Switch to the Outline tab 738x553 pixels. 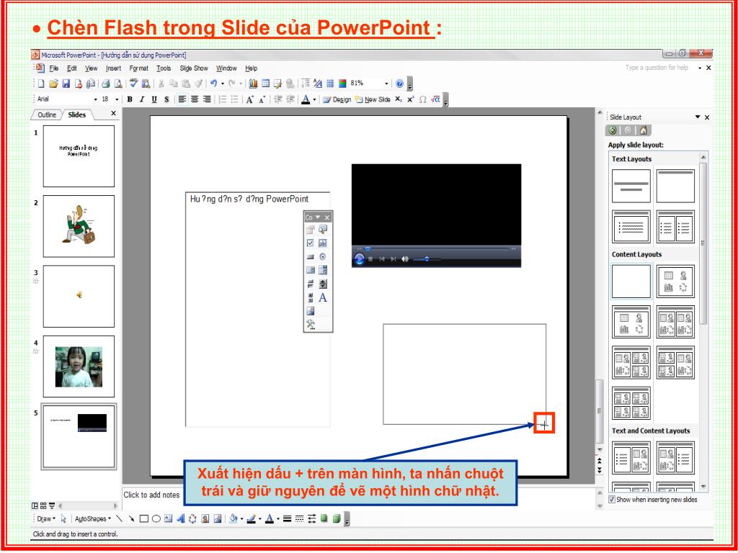(47, 114)
